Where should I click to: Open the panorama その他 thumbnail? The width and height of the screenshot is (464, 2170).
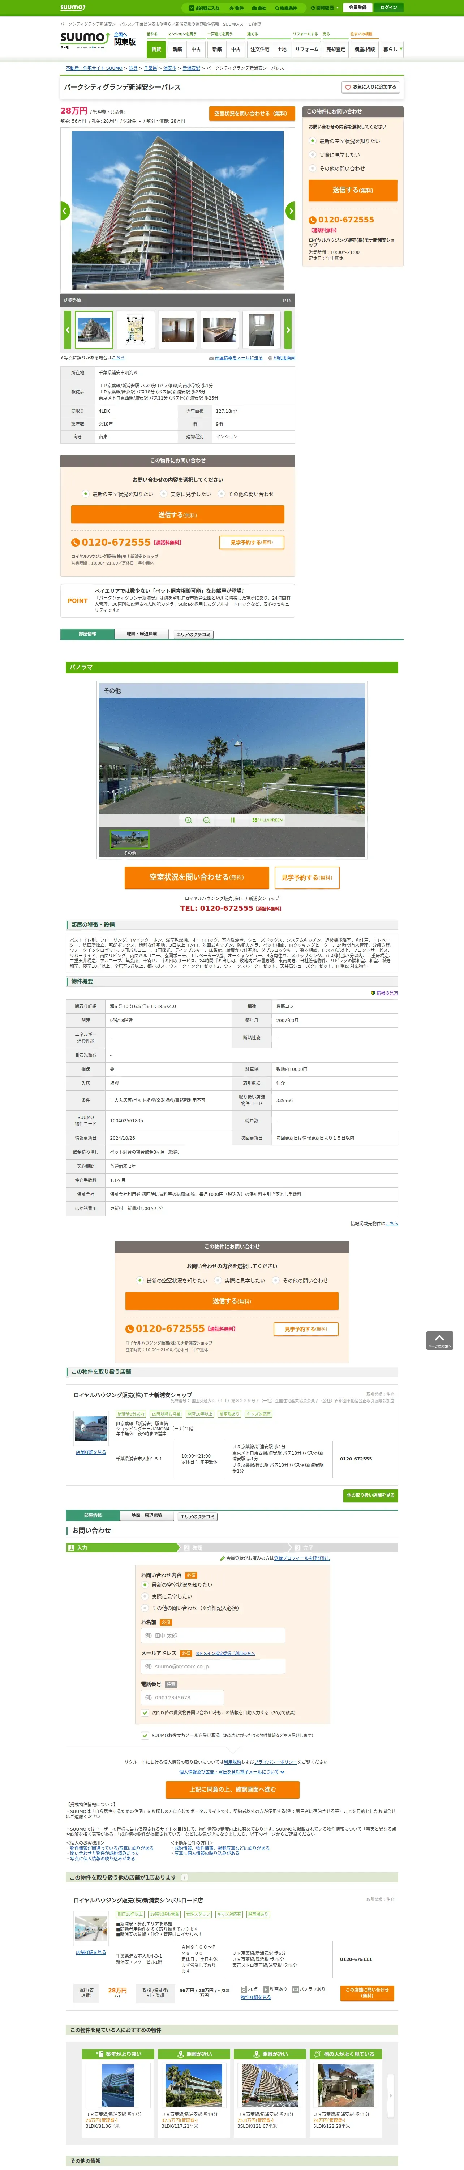(130, 839)
